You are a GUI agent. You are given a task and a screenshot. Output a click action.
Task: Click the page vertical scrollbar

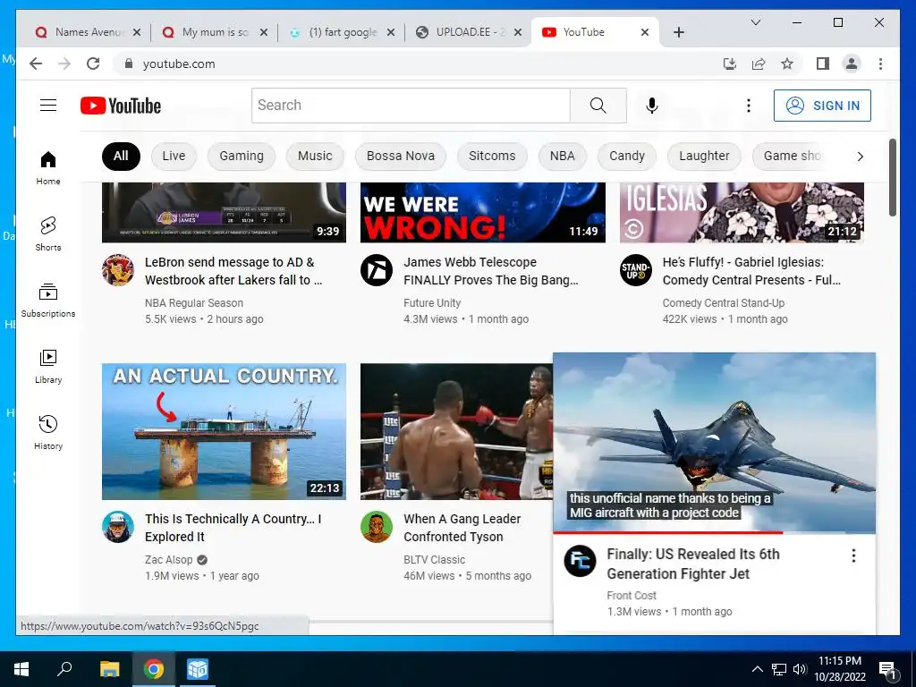(x=892, y=178)
